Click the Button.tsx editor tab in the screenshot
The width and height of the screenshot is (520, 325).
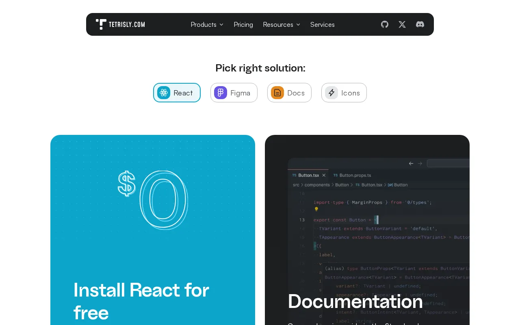[308, 175]
